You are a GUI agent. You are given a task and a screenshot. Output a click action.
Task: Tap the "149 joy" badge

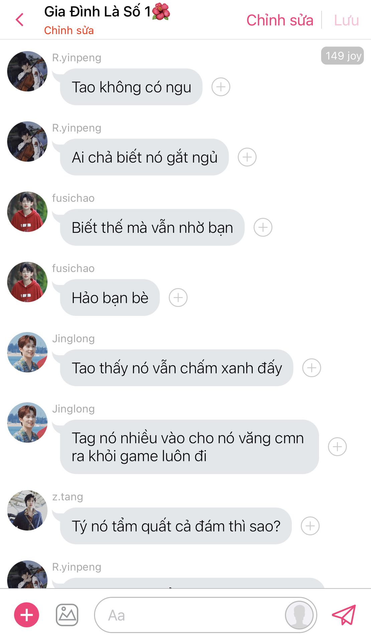click(342, 56)
